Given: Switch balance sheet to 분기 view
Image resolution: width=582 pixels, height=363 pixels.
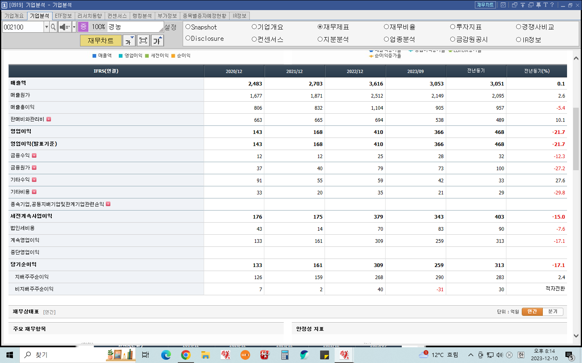Looking at the screenshot, I should click(x=553, y=311).
